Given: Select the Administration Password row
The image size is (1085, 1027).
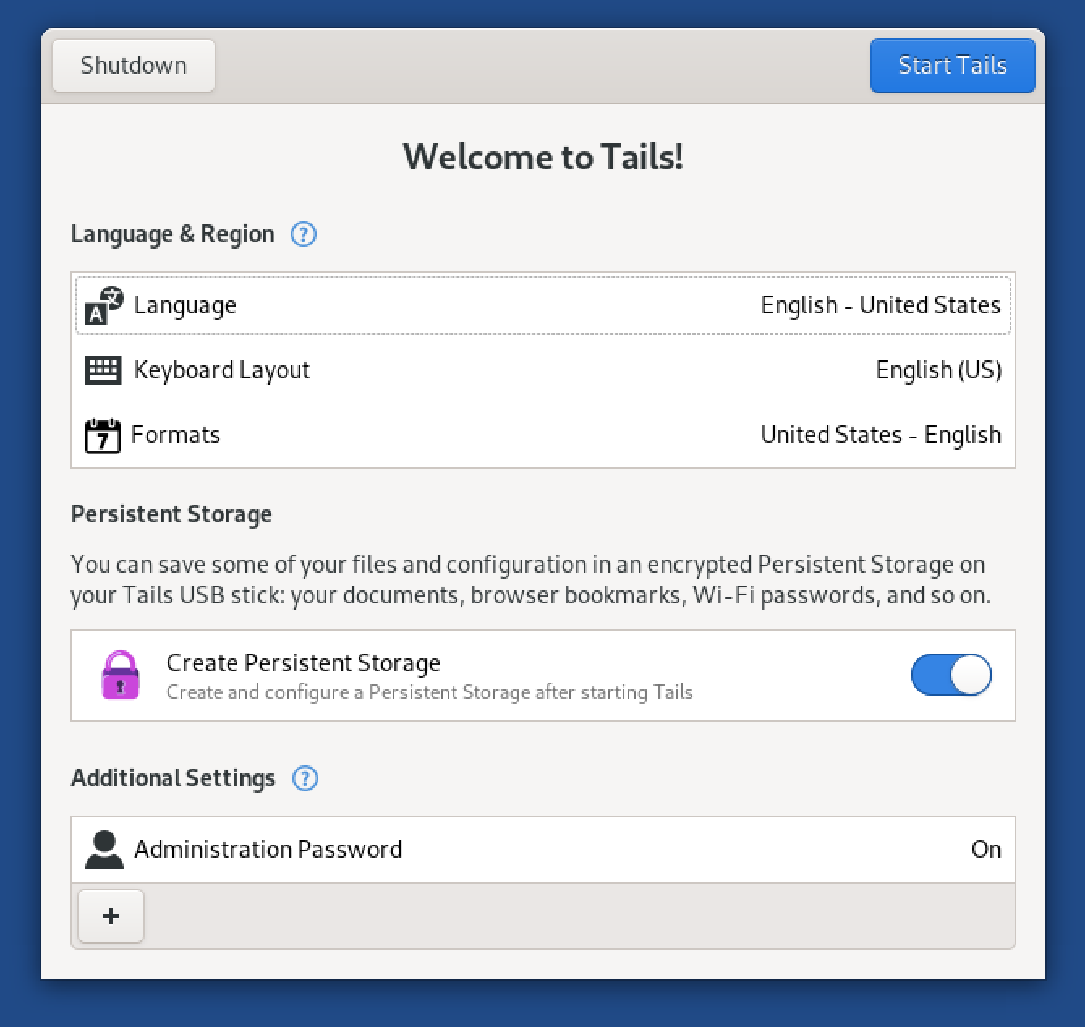Looking at the screenshot, I should tap(542, 849).
